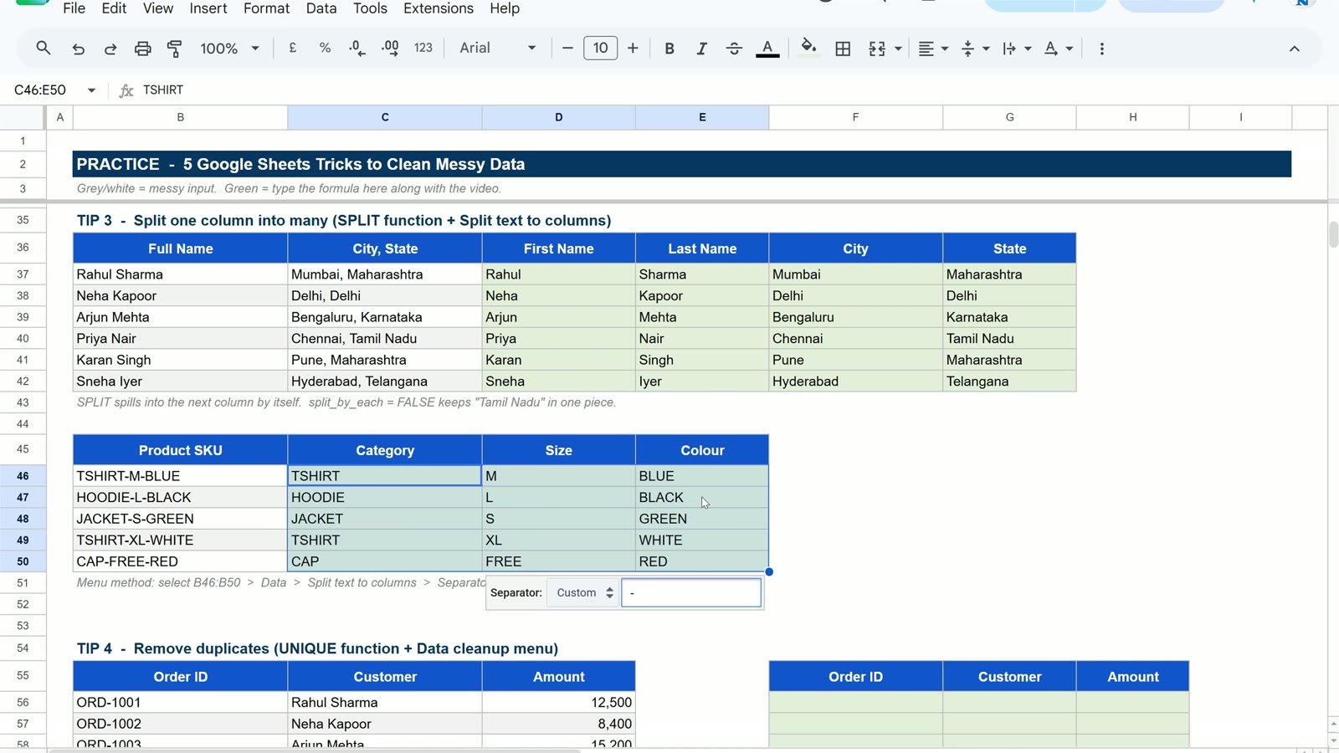
Task: Open the vertical align dropdown
Action: [x=975, y=49]
